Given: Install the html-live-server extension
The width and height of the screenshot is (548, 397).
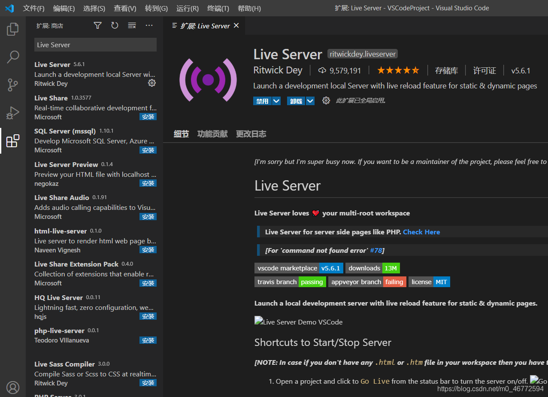Looking at the screenshot, I should point(148,250).
